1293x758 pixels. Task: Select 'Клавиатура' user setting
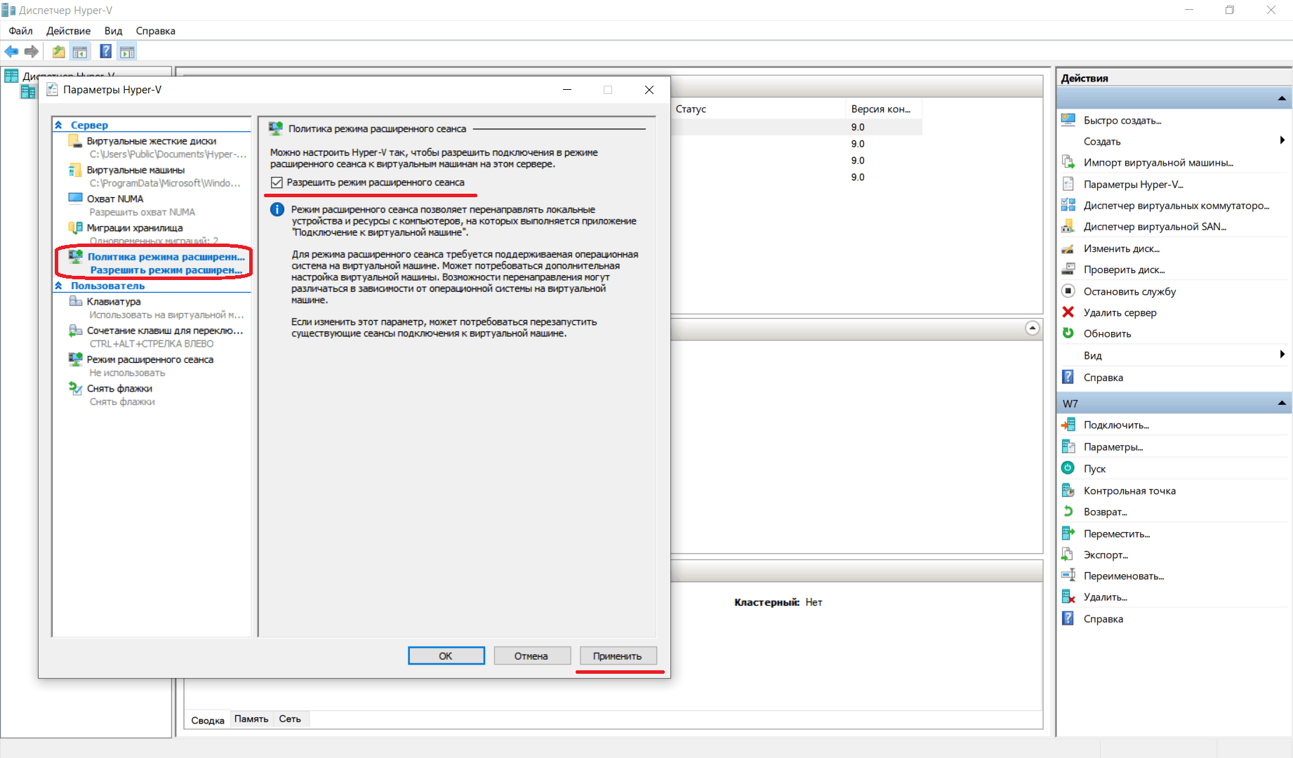point(114,302)
